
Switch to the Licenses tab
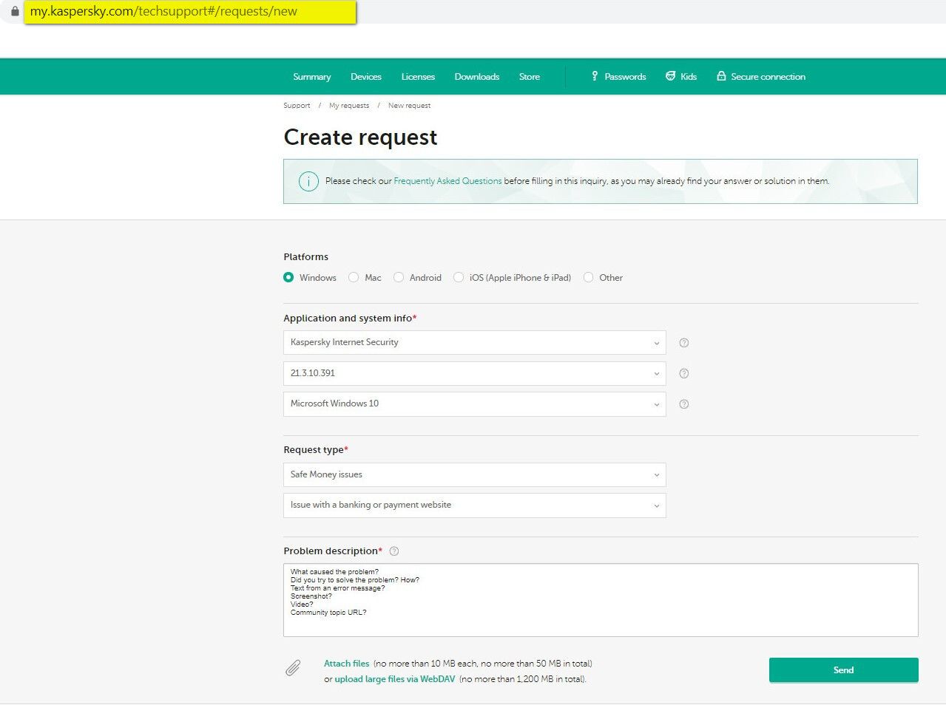tap(418, 77)
